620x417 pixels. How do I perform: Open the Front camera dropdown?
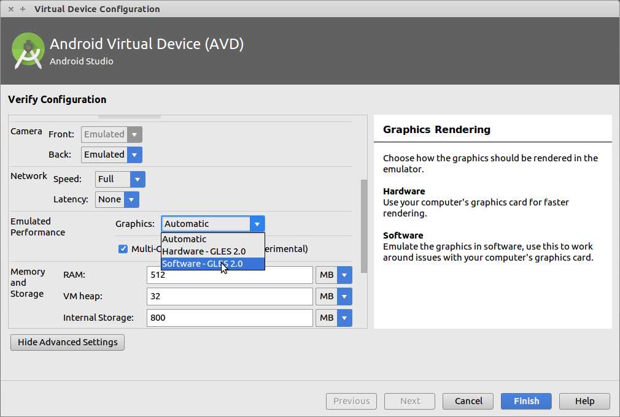point(112,134)
